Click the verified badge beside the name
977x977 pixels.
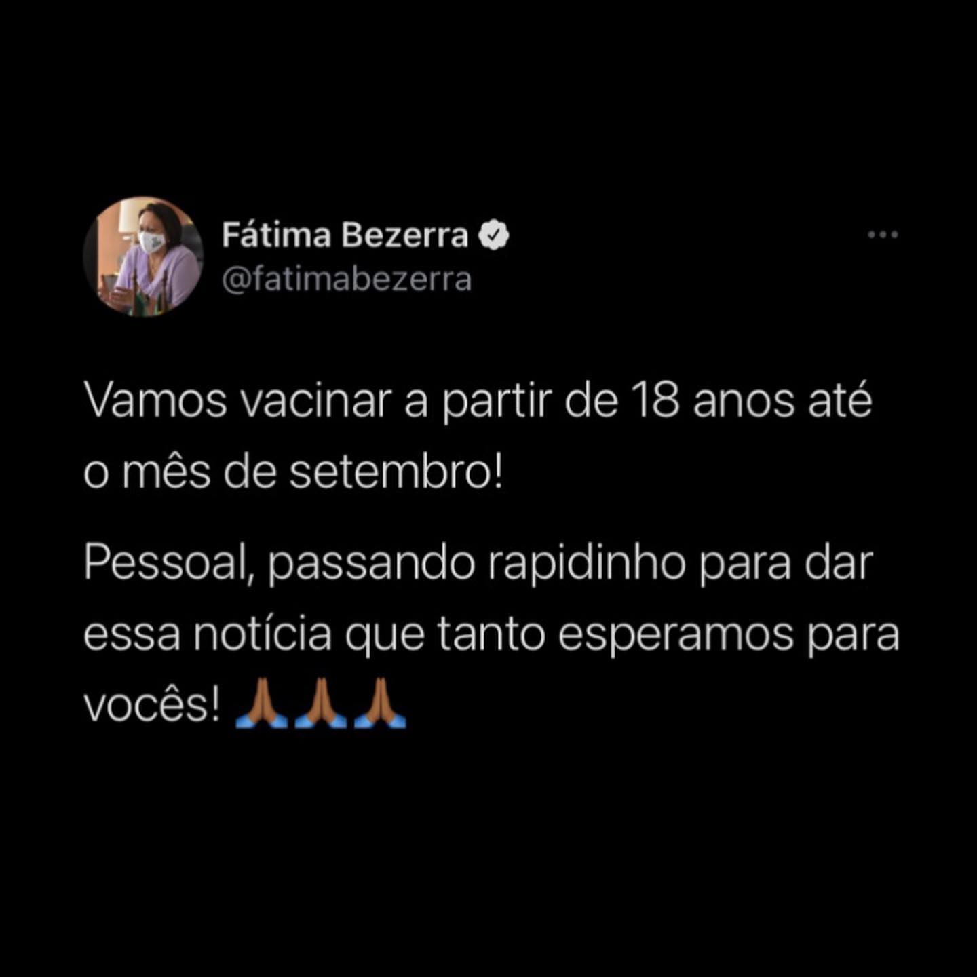494,235
